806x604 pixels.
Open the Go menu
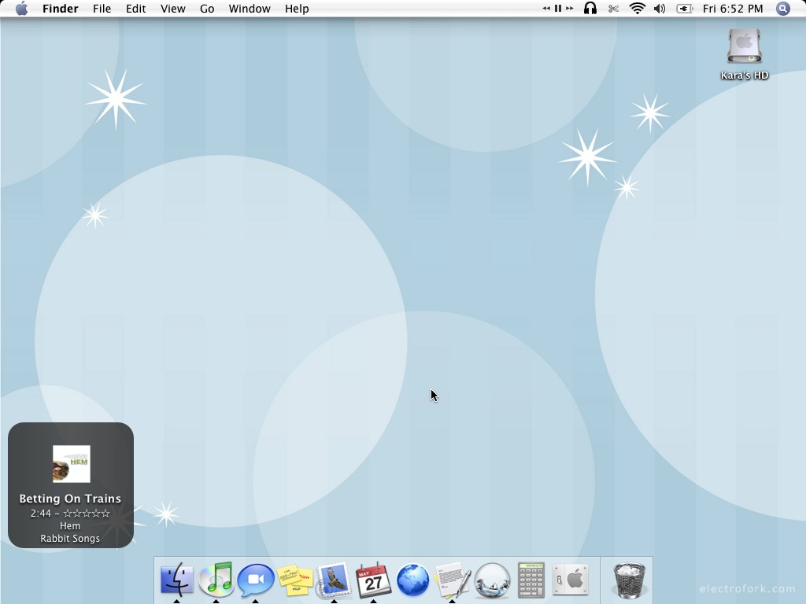[207, 9]
